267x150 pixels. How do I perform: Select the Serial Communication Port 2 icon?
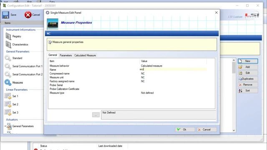click(8, 74)
